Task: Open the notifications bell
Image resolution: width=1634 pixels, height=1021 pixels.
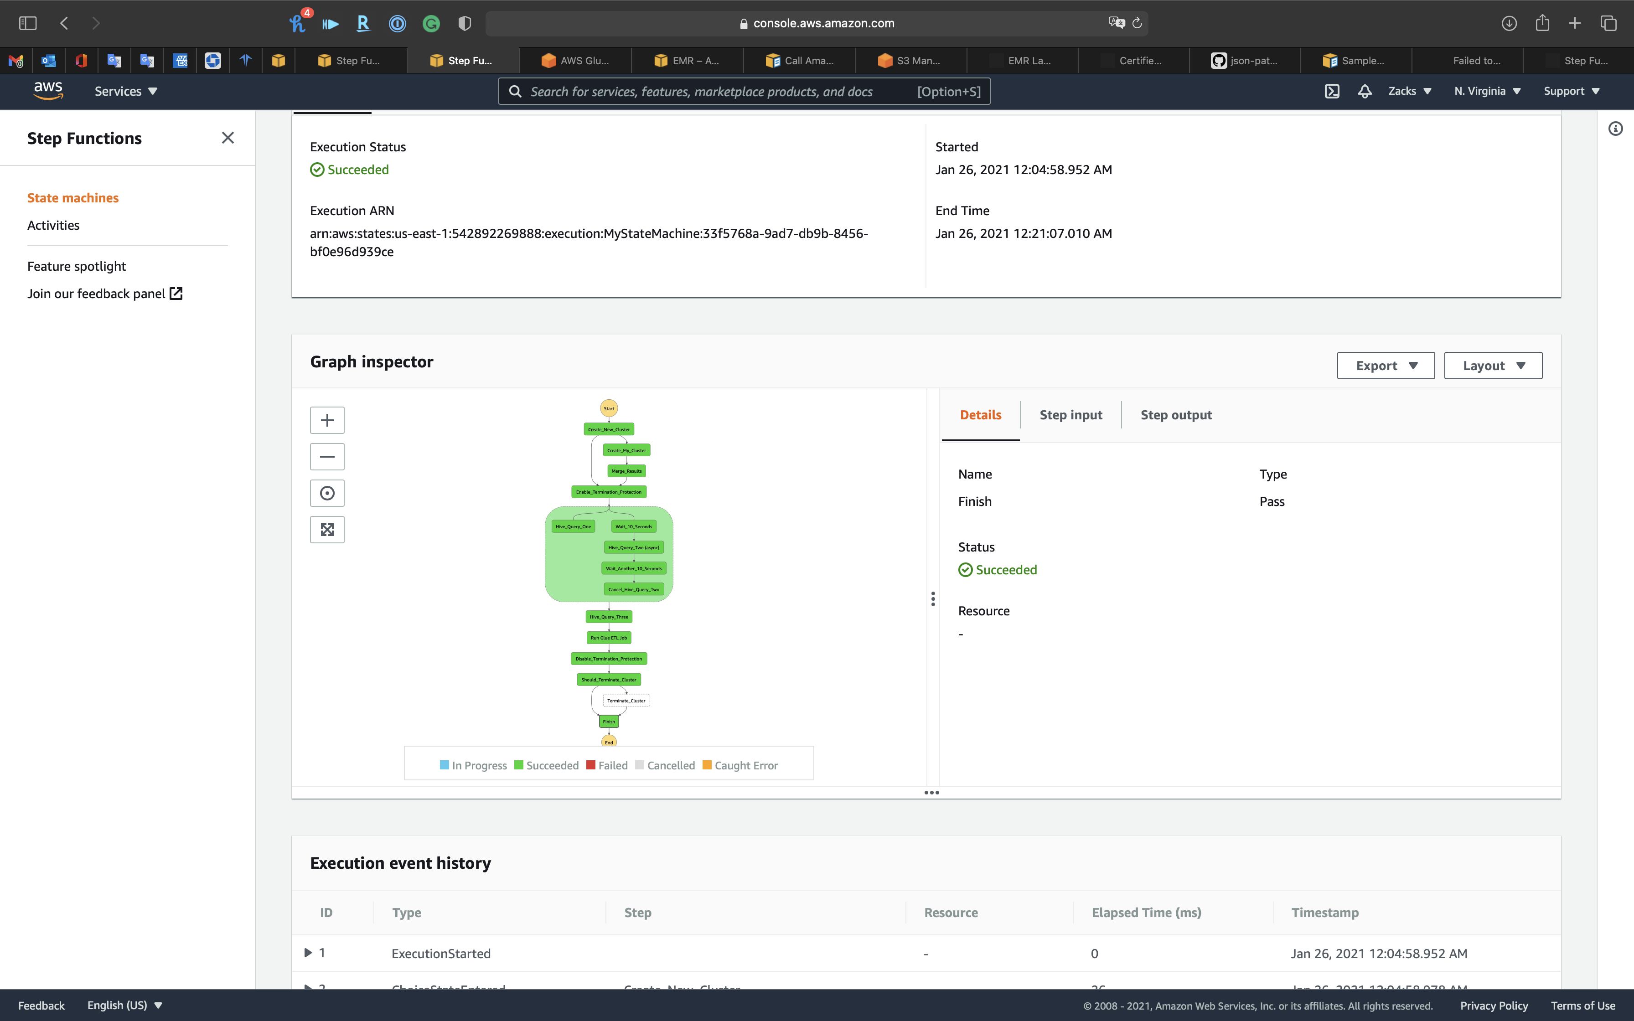Action: (1365, 91)
